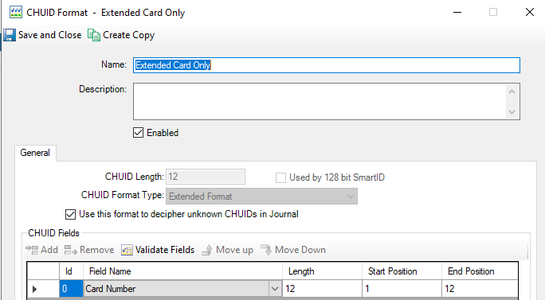Select the Id cell showing 0

(71, 289)
